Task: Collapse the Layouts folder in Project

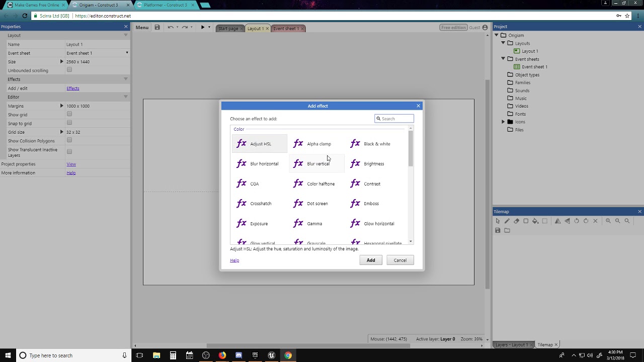Action: click(503, 43)
